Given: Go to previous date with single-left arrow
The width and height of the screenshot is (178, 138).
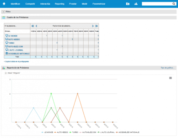Looking at the screenshot, I should click(36, 26).
